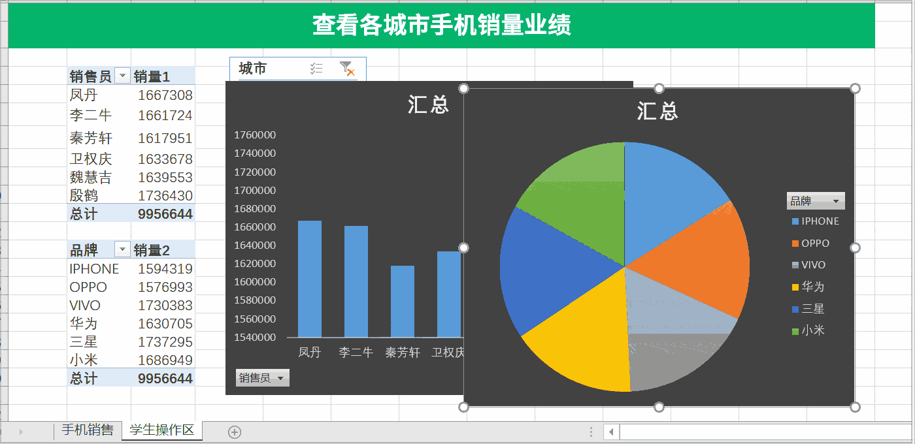Click cell with 凤丹 sales 1667308
This screenshot has height=444, width=915.
(x=163, y=95)
